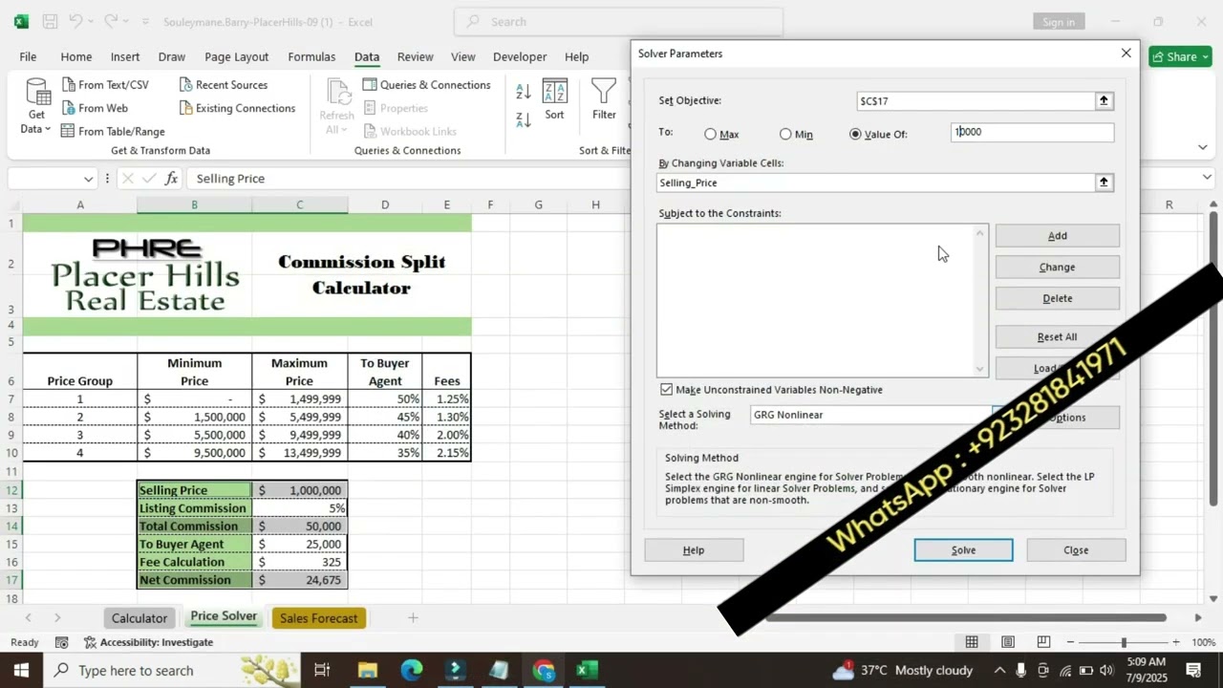Click Change constraint button
Screen dimensions: 1223x688
point(1057,268)
